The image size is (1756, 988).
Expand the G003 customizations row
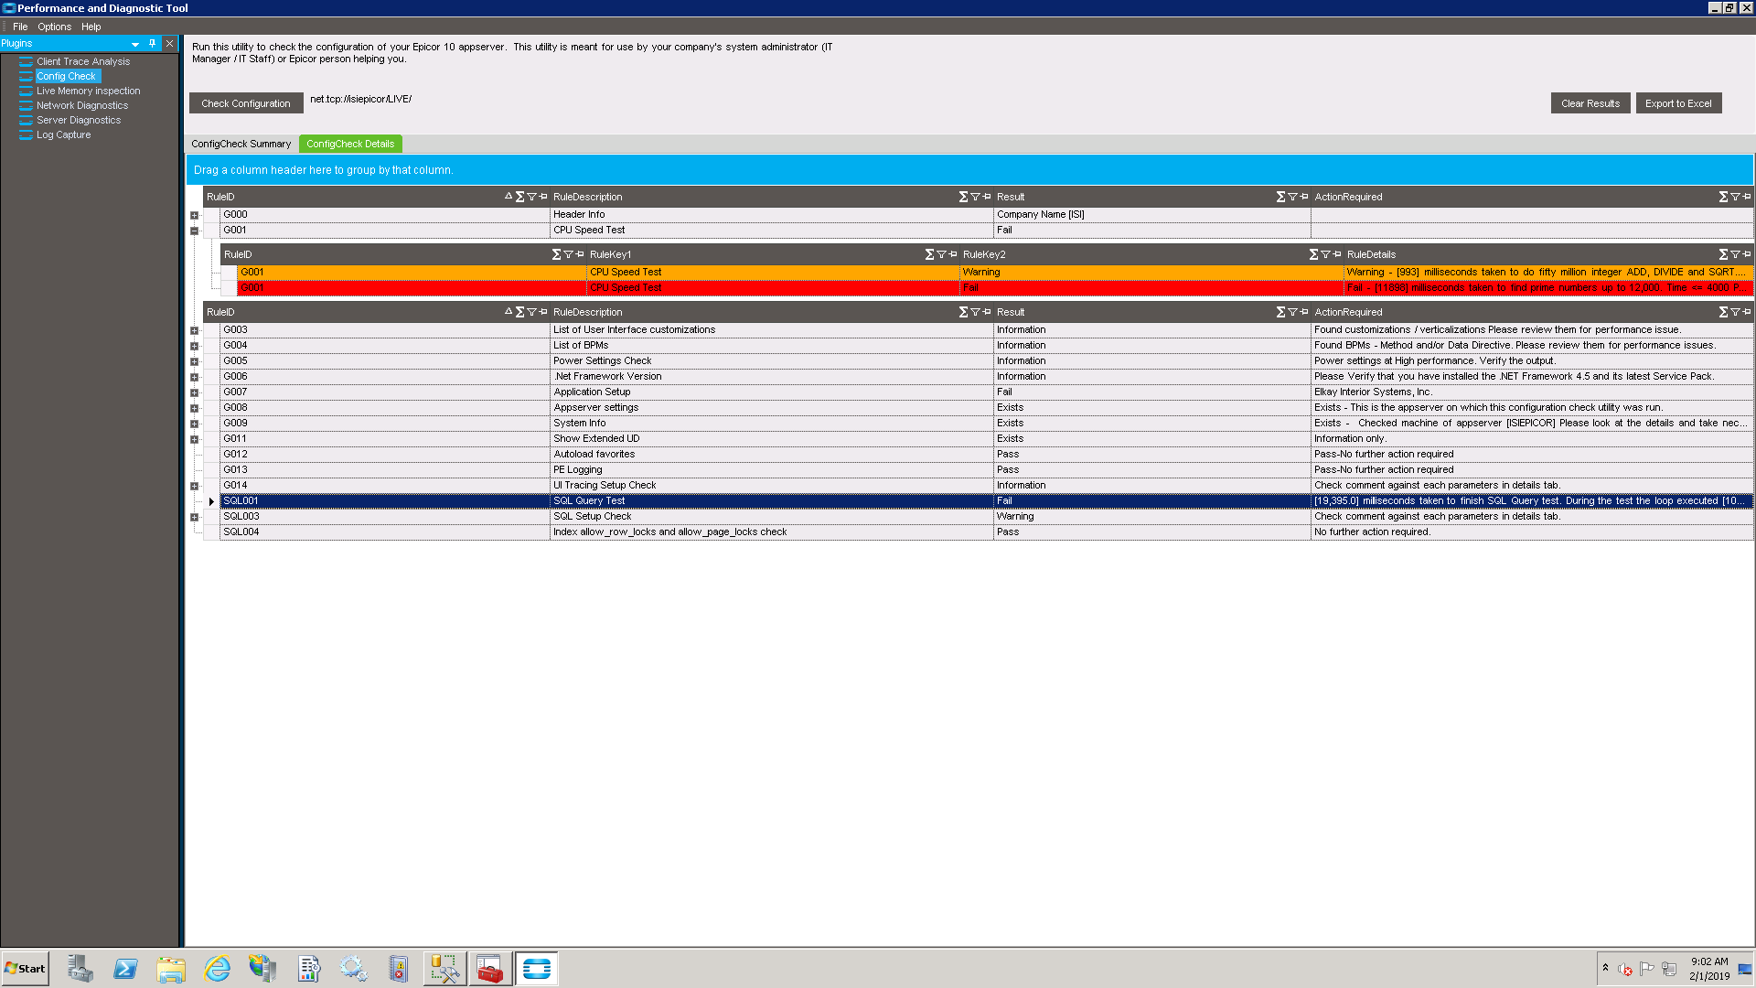click(194, 330)
